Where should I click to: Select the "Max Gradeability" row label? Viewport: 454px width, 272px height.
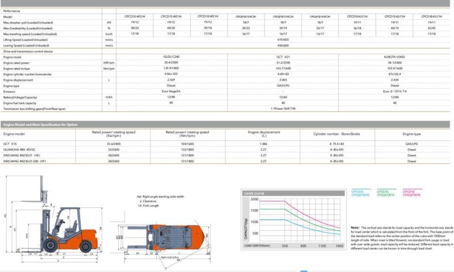[28, 28]
